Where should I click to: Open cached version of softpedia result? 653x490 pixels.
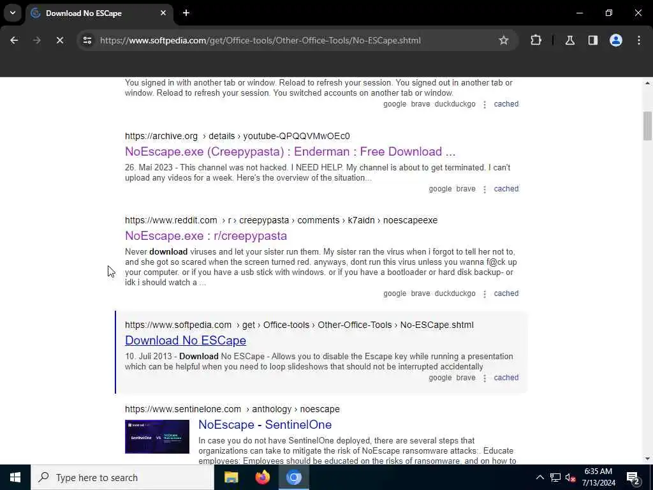(x=506, y=378)
